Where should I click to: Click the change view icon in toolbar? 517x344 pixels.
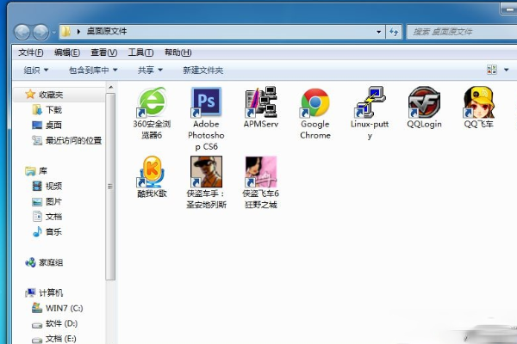[492, 70]
